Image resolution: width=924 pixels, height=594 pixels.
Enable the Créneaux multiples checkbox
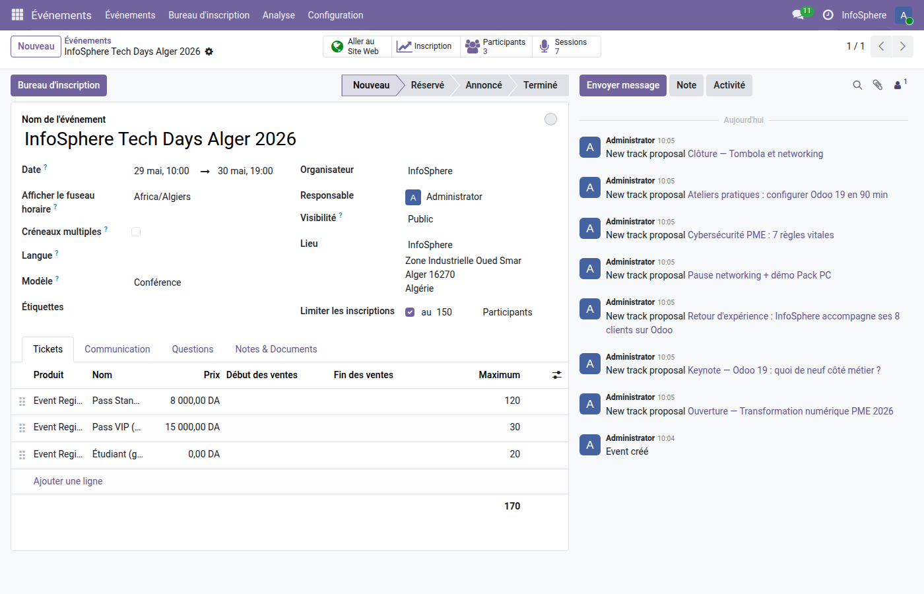[136, 232]
